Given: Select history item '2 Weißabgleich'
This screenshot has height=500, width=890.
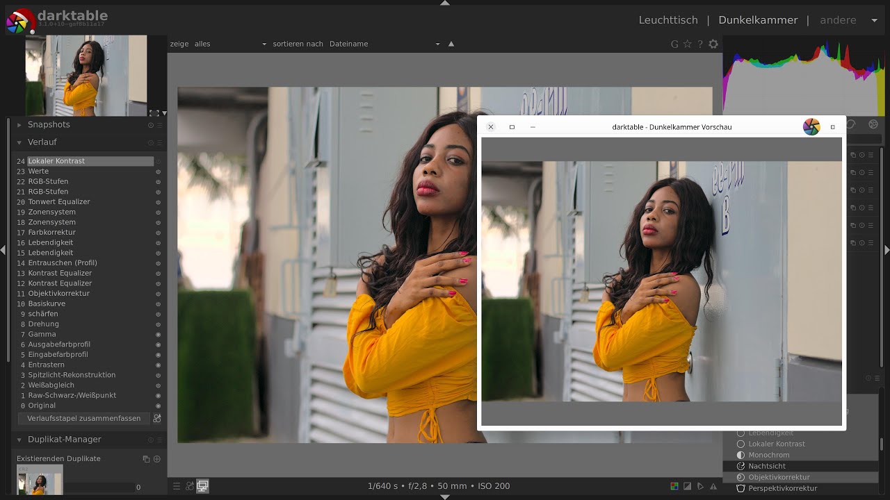Looking at the screenshot, I should (x=85, y=385).
